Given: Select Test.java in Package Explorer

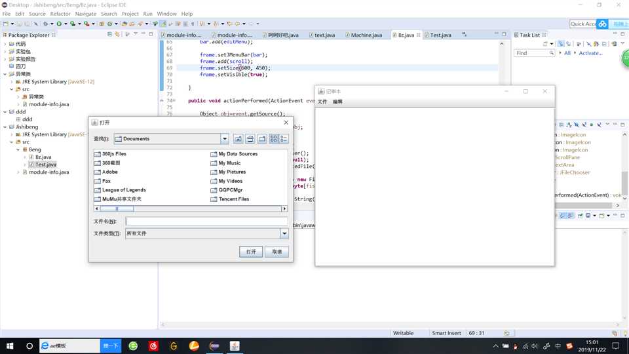Looking at the screenshot, I should click(x=43, y=165).
